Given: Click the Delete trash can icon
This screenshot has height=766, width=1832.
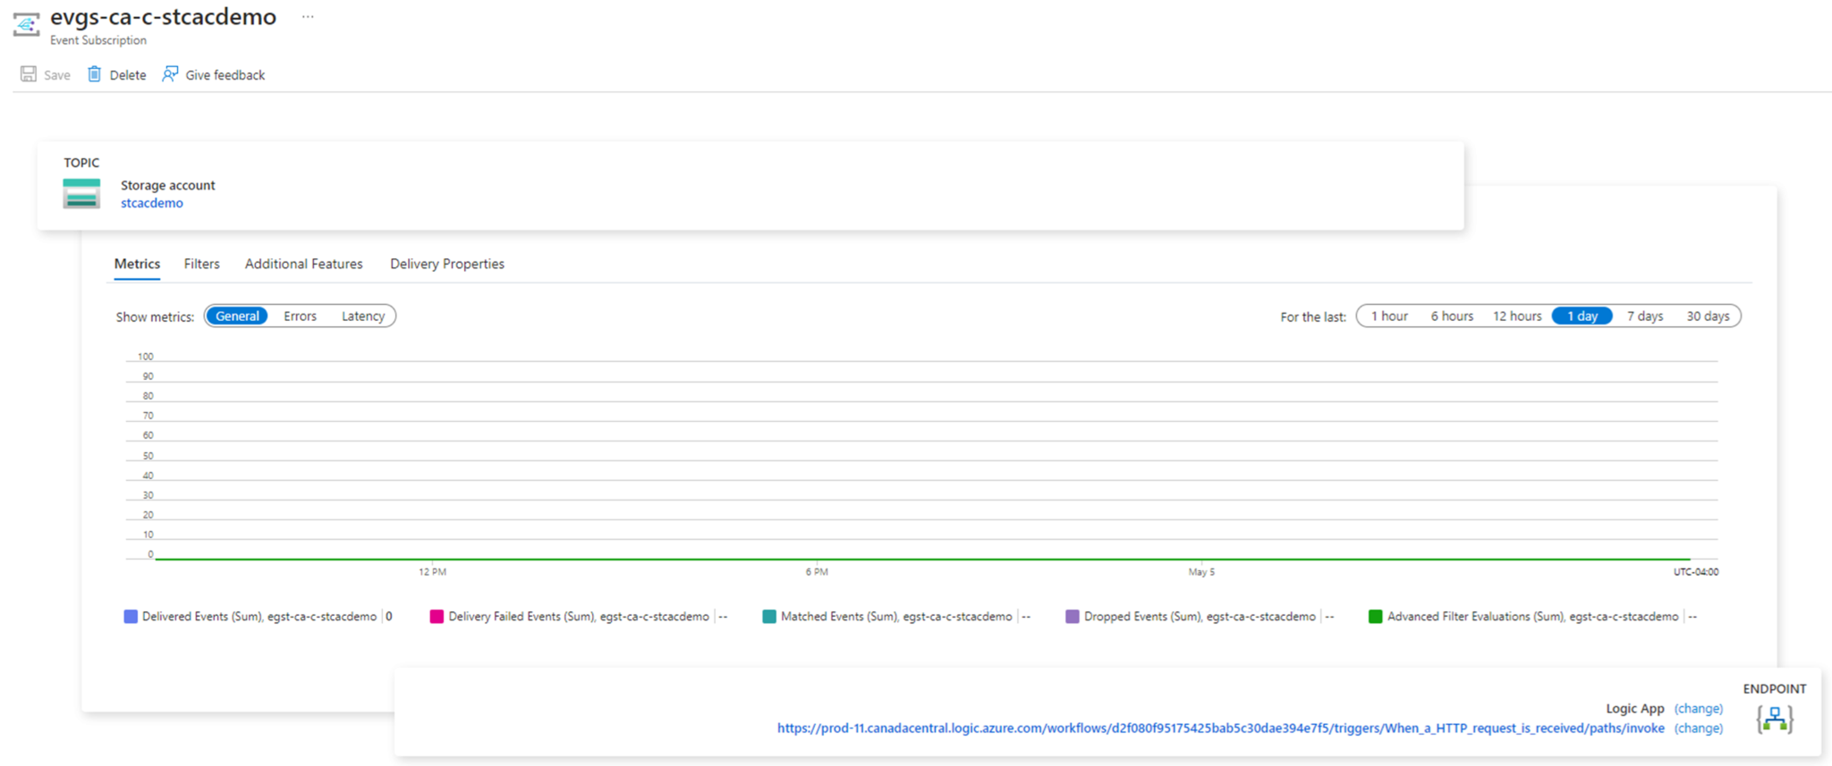Looking at the screenshot, I should tap(94, 74).
